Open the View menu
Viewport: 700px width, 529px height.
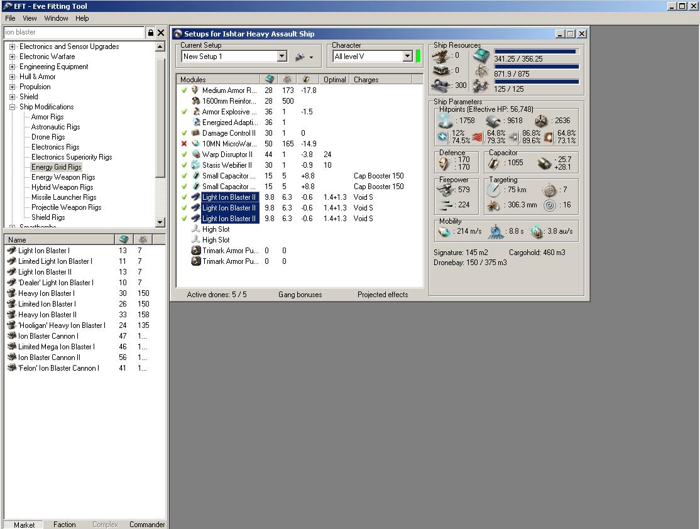pos(30,18)
